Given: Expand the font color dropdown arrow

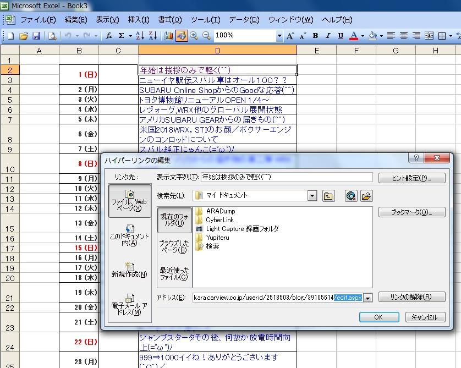Looking at the screenshot, I should tap(363, 36).
